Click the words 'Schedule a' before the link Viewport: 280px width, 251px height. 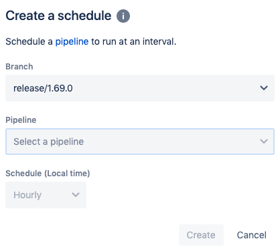click(29, 41)
